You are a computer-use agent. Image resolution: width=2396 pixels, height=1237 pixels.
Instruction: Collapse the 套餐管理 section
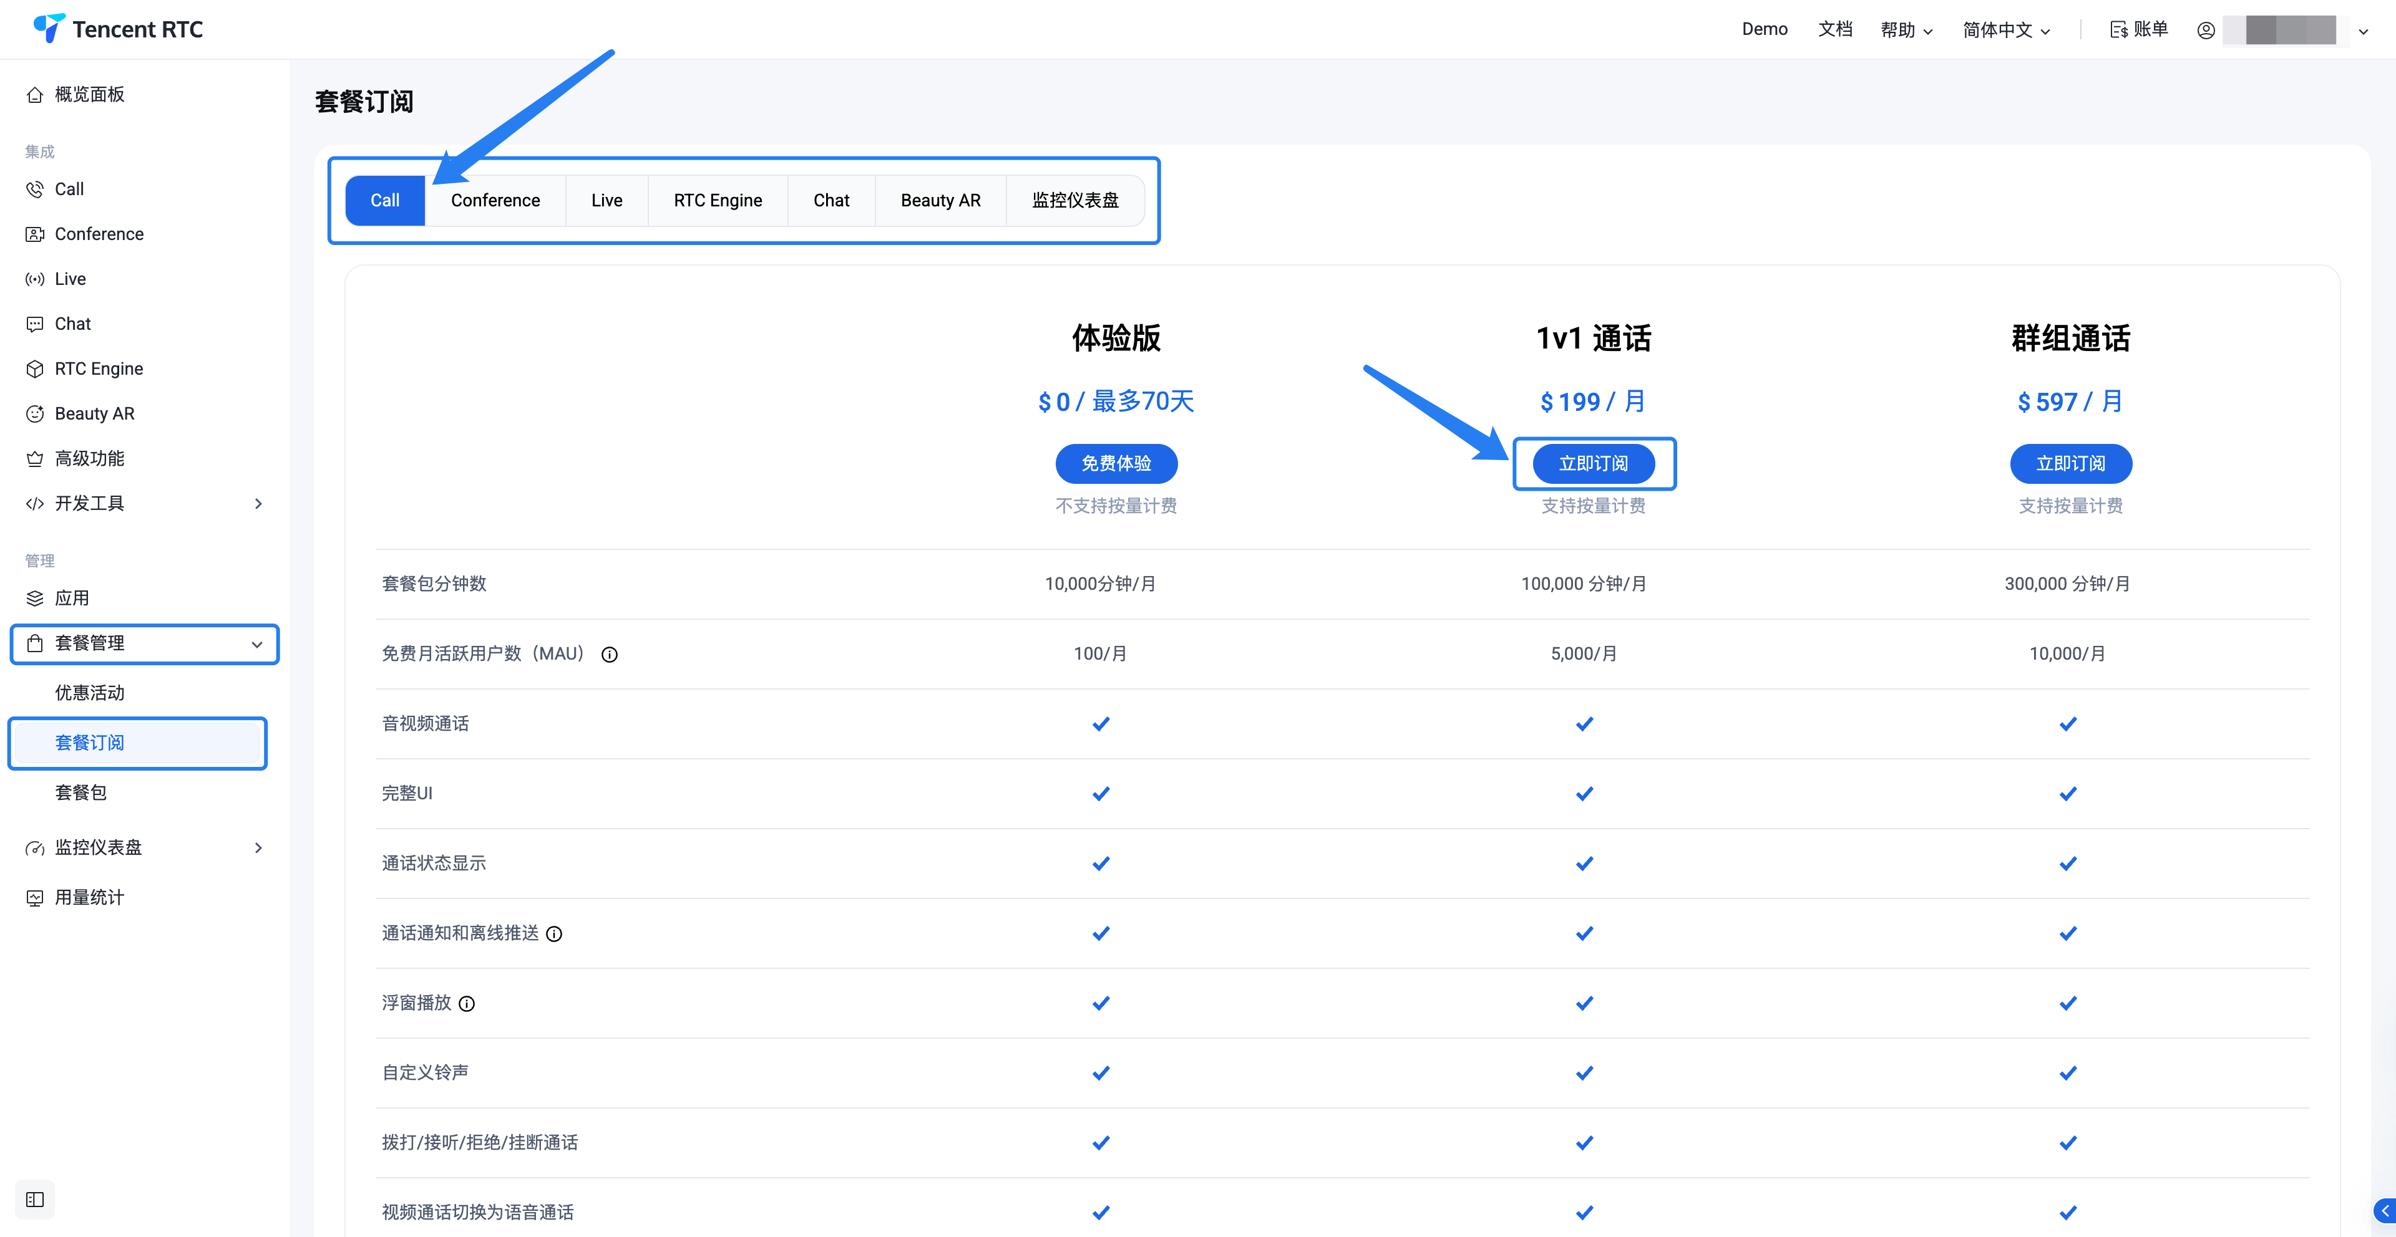pyautogui.click(x=256, y=644)
